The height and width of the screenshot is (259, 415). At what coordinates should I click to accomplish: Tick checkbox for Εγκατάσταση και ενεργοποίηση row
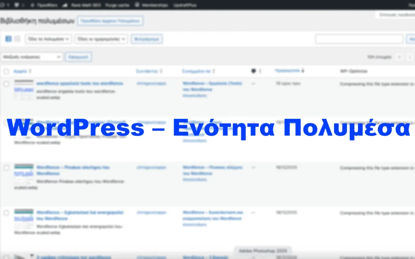coord(7,213)
